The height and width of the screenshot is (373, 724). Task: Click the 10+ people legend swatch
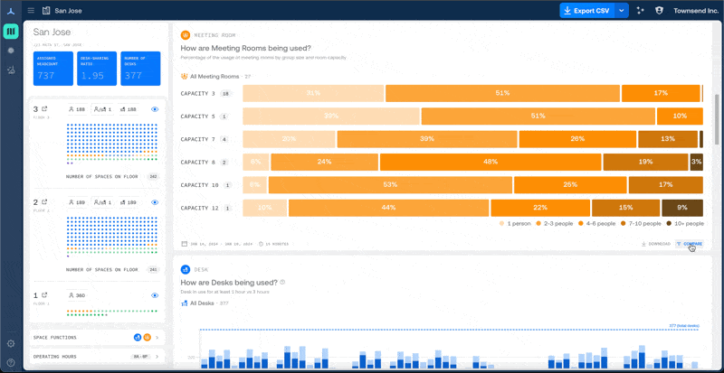pos(671,223)
